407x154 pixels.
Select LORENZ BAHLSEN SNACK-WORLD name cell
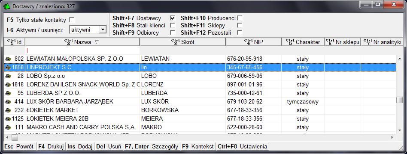[82, 85]
